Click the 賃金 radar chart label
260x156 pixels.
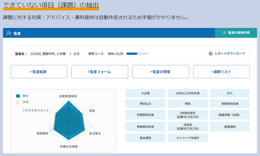pos(92,111)
